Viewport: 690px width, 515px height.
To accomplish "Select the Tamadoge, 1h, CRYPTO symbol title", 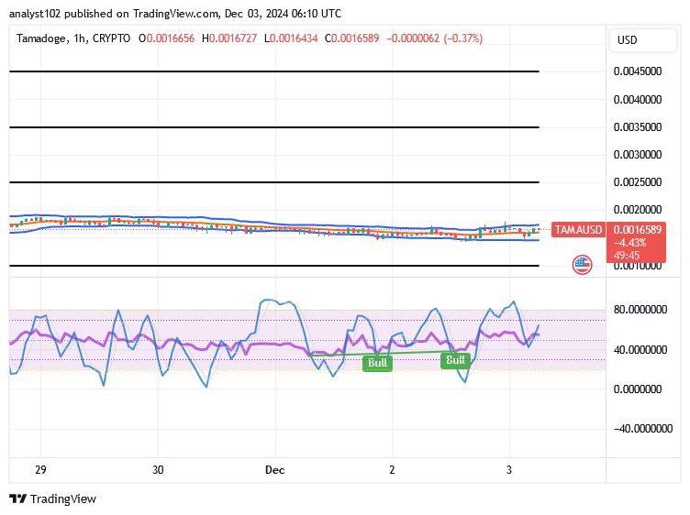I will pyautogui.click(x=73, y=38).
